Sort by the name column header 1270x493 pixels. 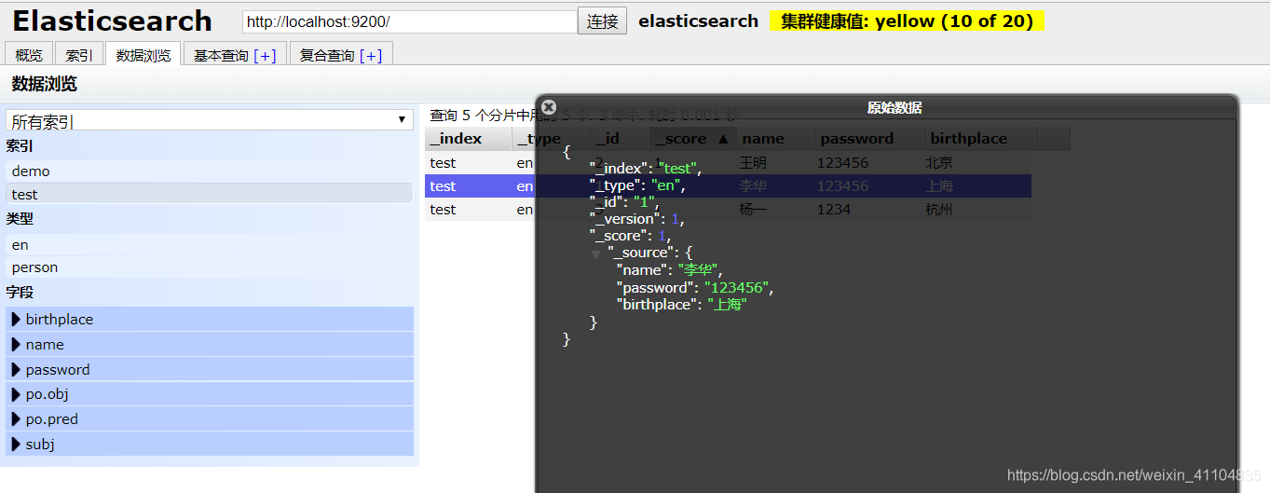point(775,139)
